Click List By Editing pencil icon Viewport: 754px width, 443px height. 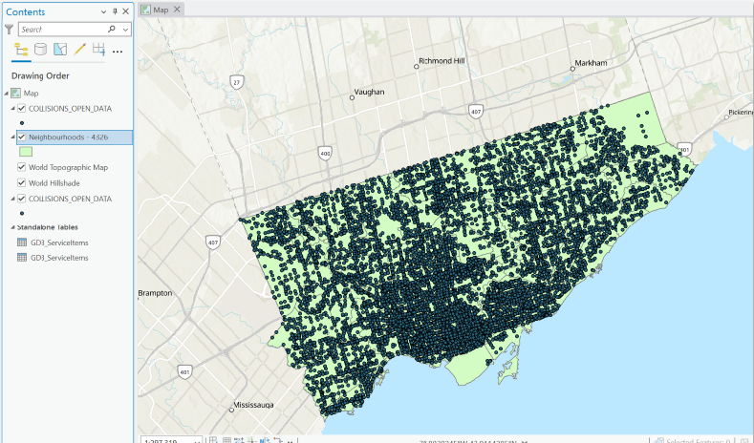[x=80, y=50]
